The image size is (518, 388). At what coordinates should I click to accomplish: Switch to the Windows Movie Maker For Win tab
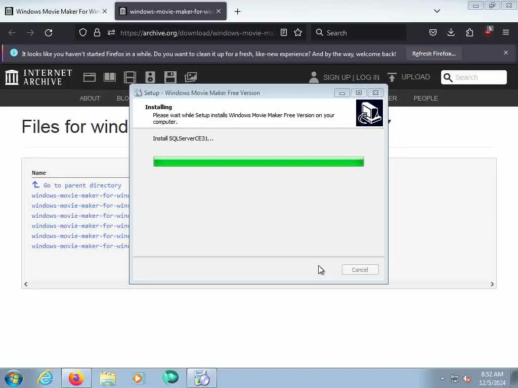(x=57, y=11)
